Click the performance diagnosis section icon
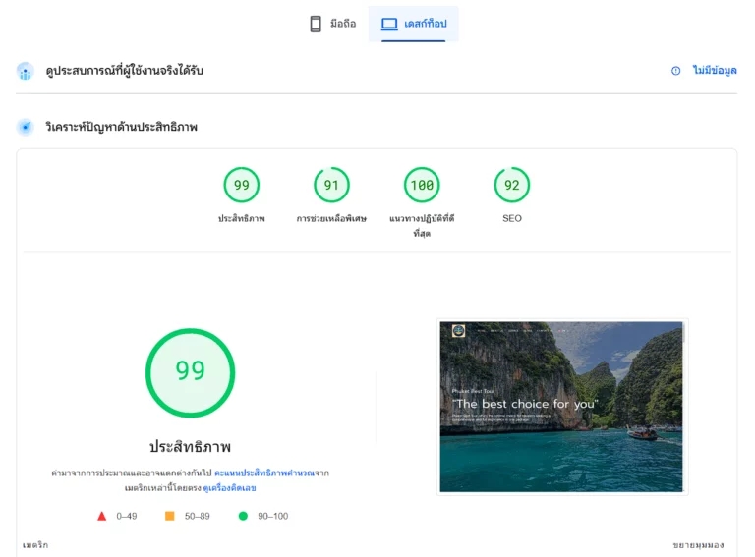Viewport: 755px width, 557px height. click(x=25, y=127)
